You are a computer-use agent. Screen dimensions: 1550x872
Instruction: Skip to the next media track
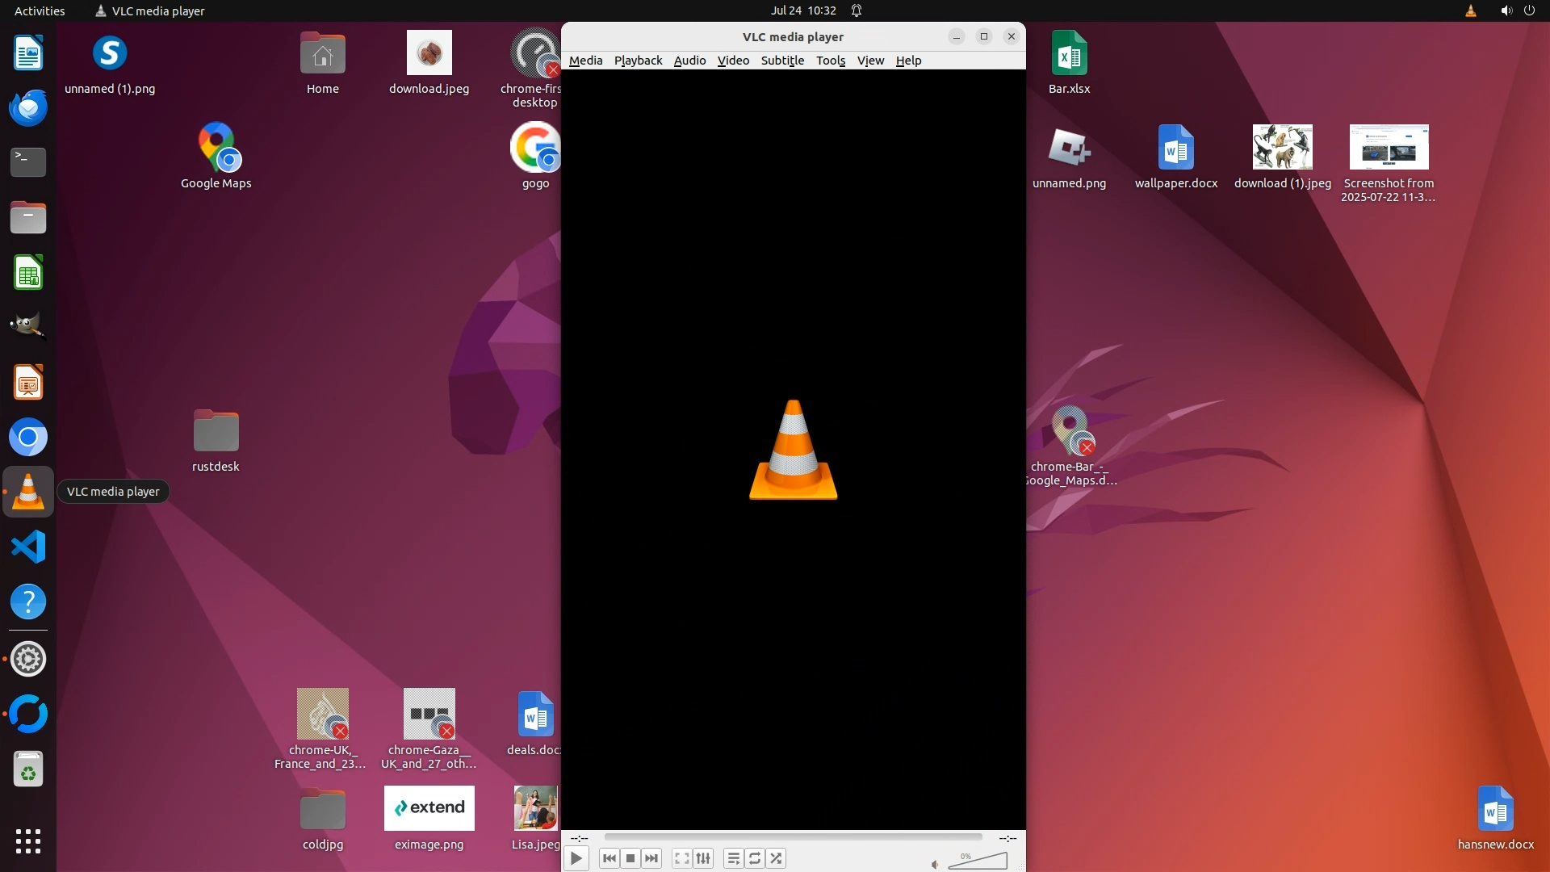[x=651, y=858]
